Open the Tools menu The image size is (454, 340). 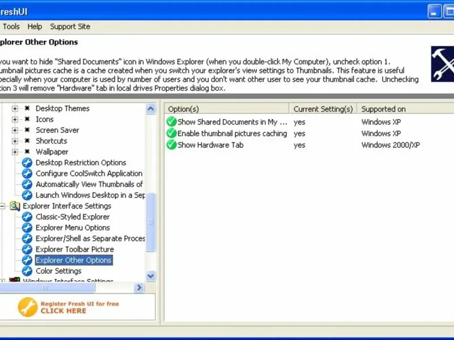point(11,27)
